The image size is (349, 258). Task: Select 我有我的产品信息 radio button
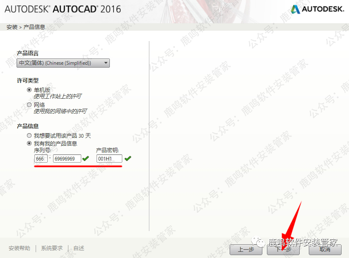[29, 143]
